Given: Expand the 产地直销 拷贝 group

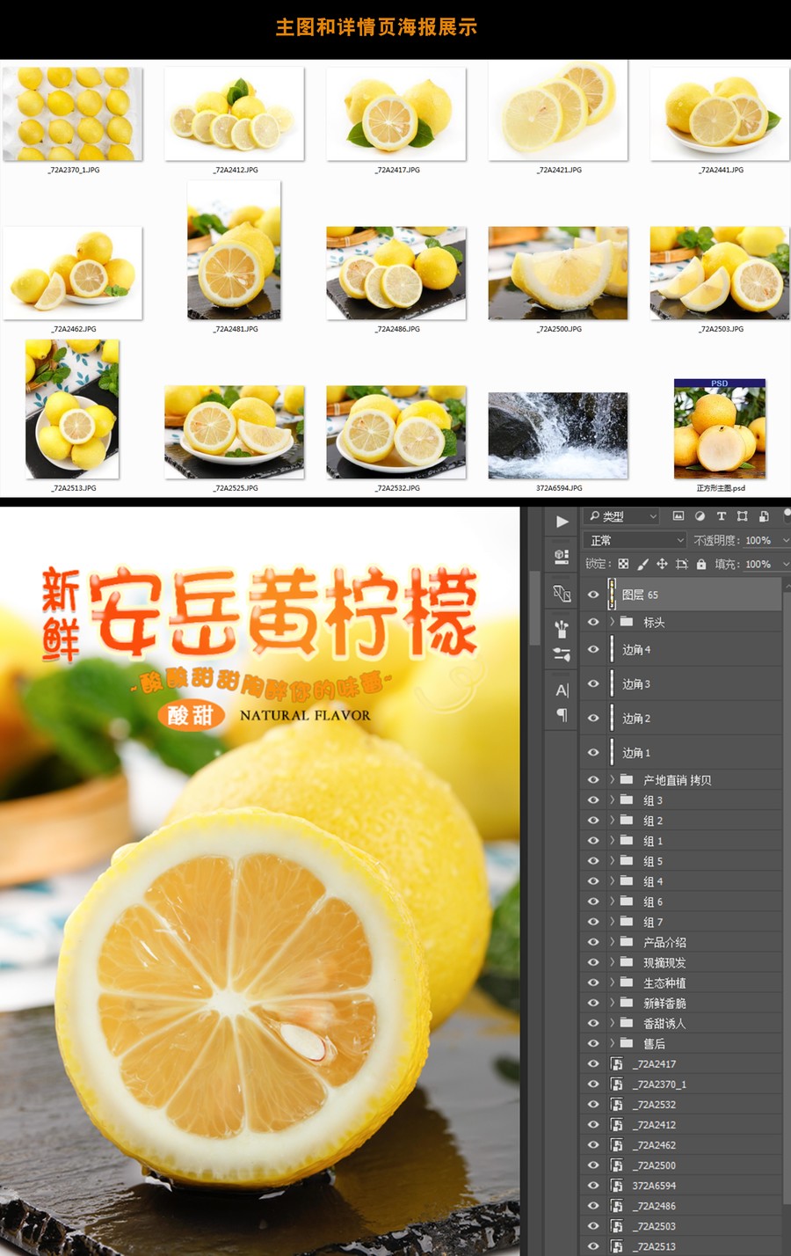Looking at the screenshot, I should point(612,779).
